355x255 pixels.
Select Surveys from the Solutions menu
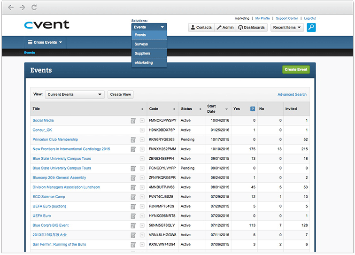coord(141,44)
